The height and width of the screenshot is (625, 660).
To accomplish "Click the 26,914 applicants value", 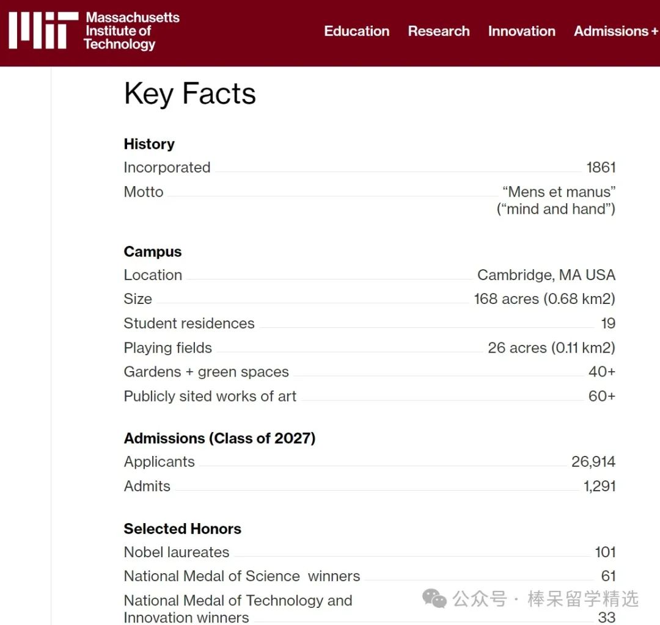I will point(593,462).
